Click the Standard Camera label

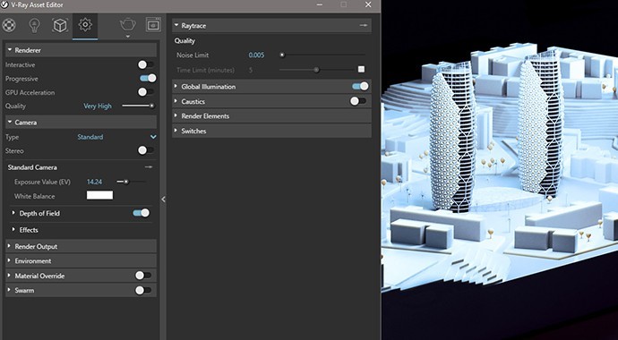click(x=32, y=167)
